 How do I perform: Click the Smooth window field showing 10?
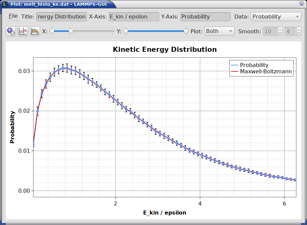pos(270,31)
